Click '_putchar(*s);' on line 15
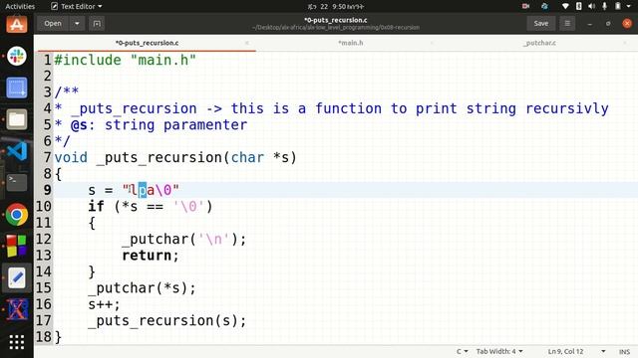638x358 pixels. click(x=142, y=288)
